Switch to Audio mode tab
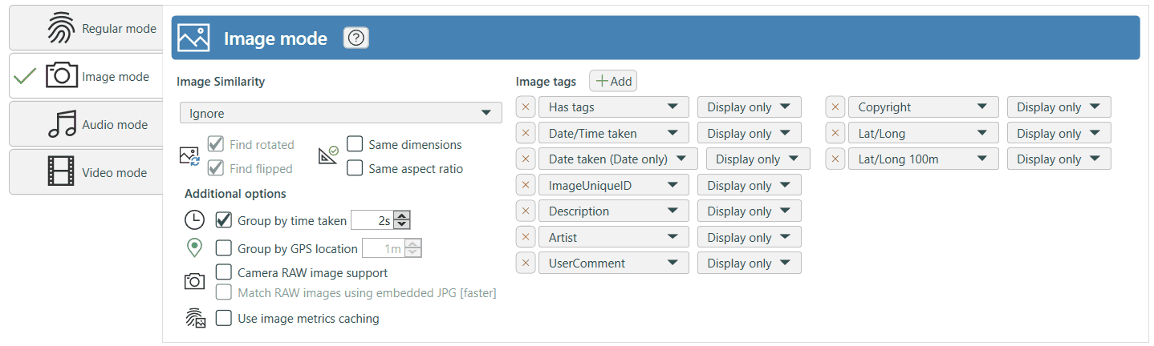Viewport: 1154px width, 346px height. click(x=87, y=124)
